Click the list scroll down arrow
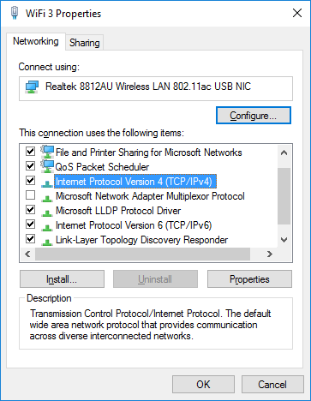This screenshot has width=311, height=401. [x=284, y=240]
